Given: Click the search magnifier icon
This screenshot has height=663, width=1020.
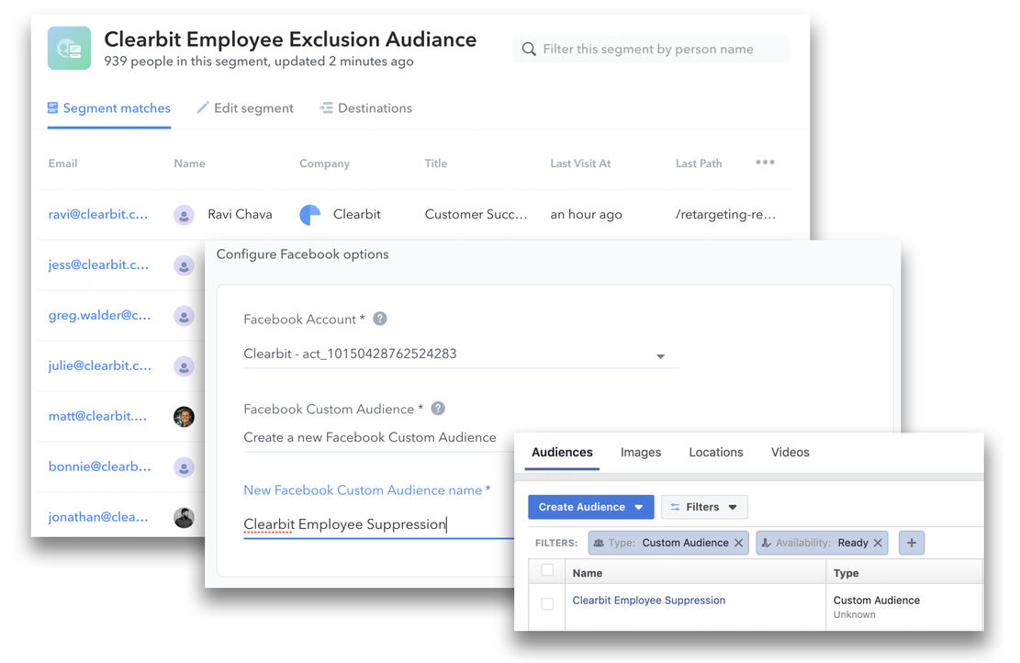Looking at the screenshot, I should coord(529,50).
